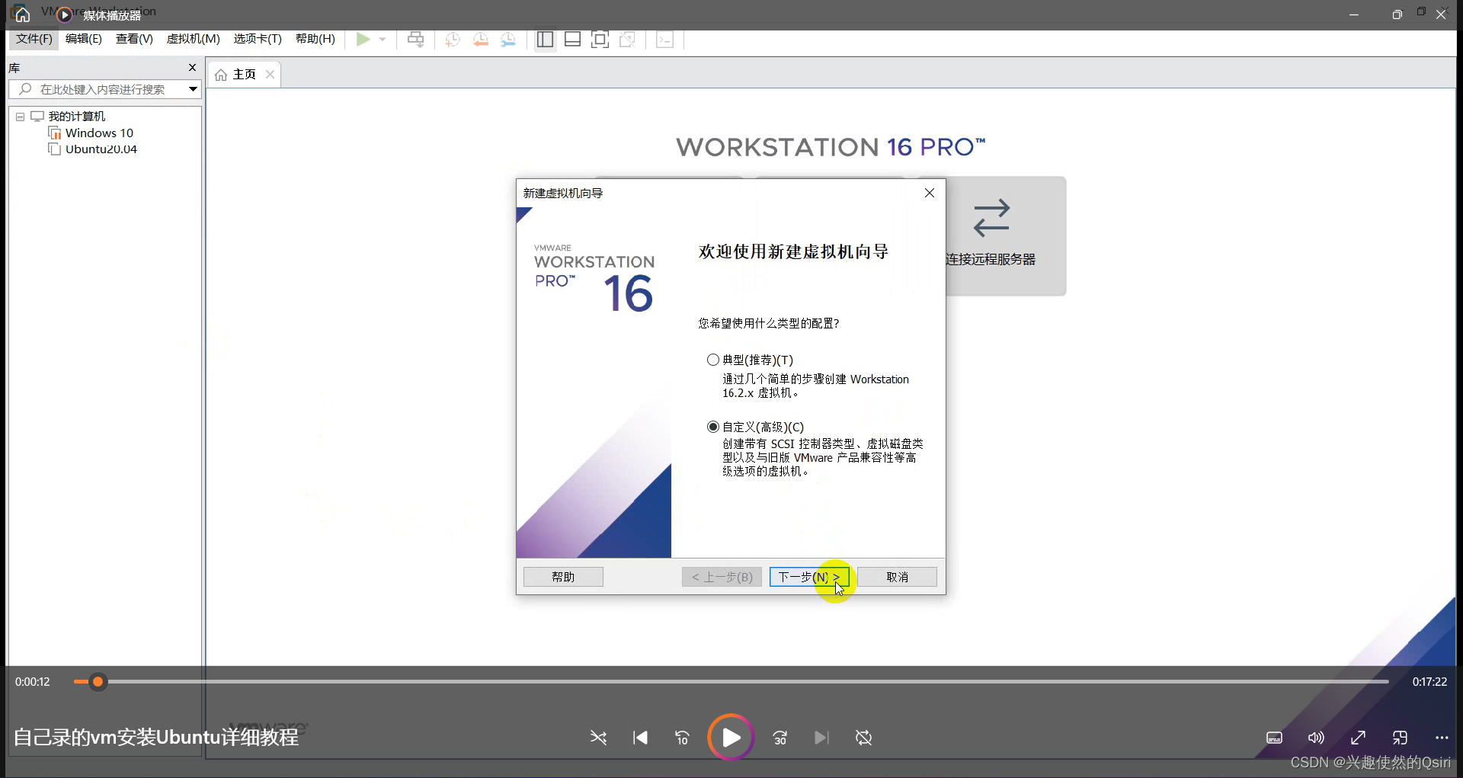Image resolution: width=1463 pixels, height=778 pixels.
Task: Toggle shuffle in media player
Action: click(x=599, y=738)
